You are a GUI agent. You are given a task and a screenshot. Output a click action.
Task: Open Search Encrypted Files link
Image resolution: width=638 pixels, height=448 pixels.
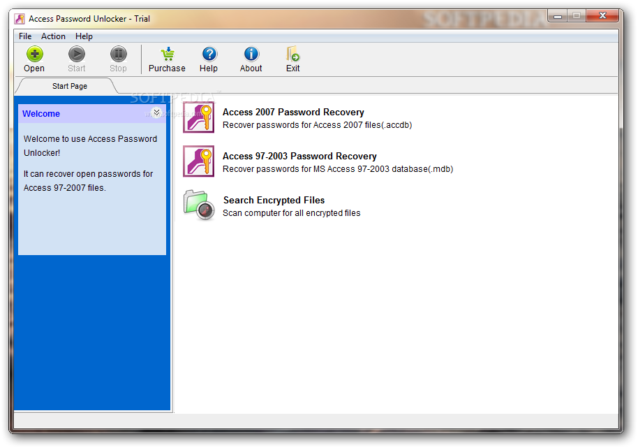(x=274, y=200)
